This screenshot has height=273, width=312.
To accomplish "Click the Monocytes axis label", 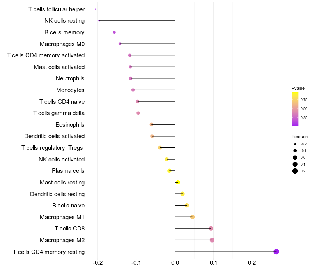I will click(70, 90).
